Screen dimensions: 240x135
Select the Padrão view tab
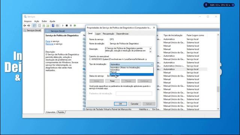(61, 112)
